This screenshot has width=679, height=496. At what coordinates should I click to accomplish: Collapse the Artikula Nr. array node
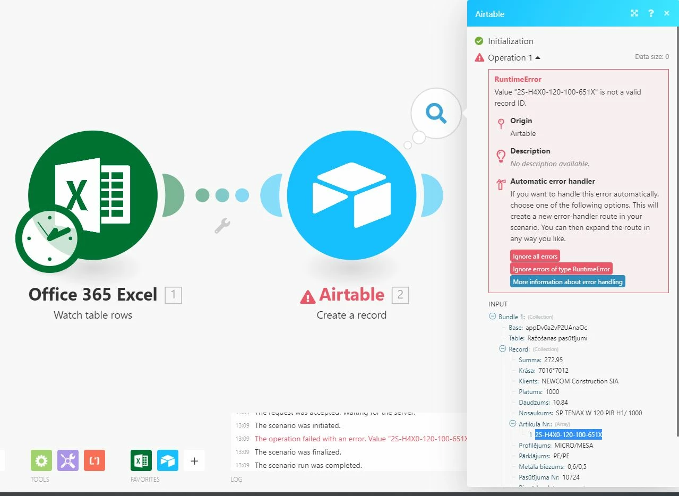pos(513,424)
